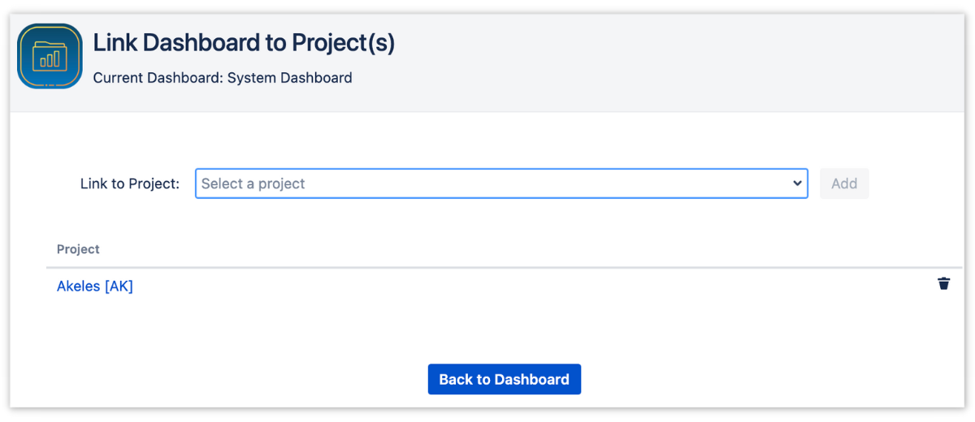The image size is (975, 422).
Task: Click the AK project key in brackets
Action: pos(119,286)
